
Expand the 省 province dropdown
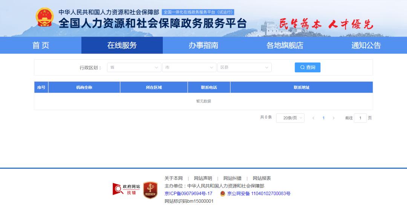(134, 67)
